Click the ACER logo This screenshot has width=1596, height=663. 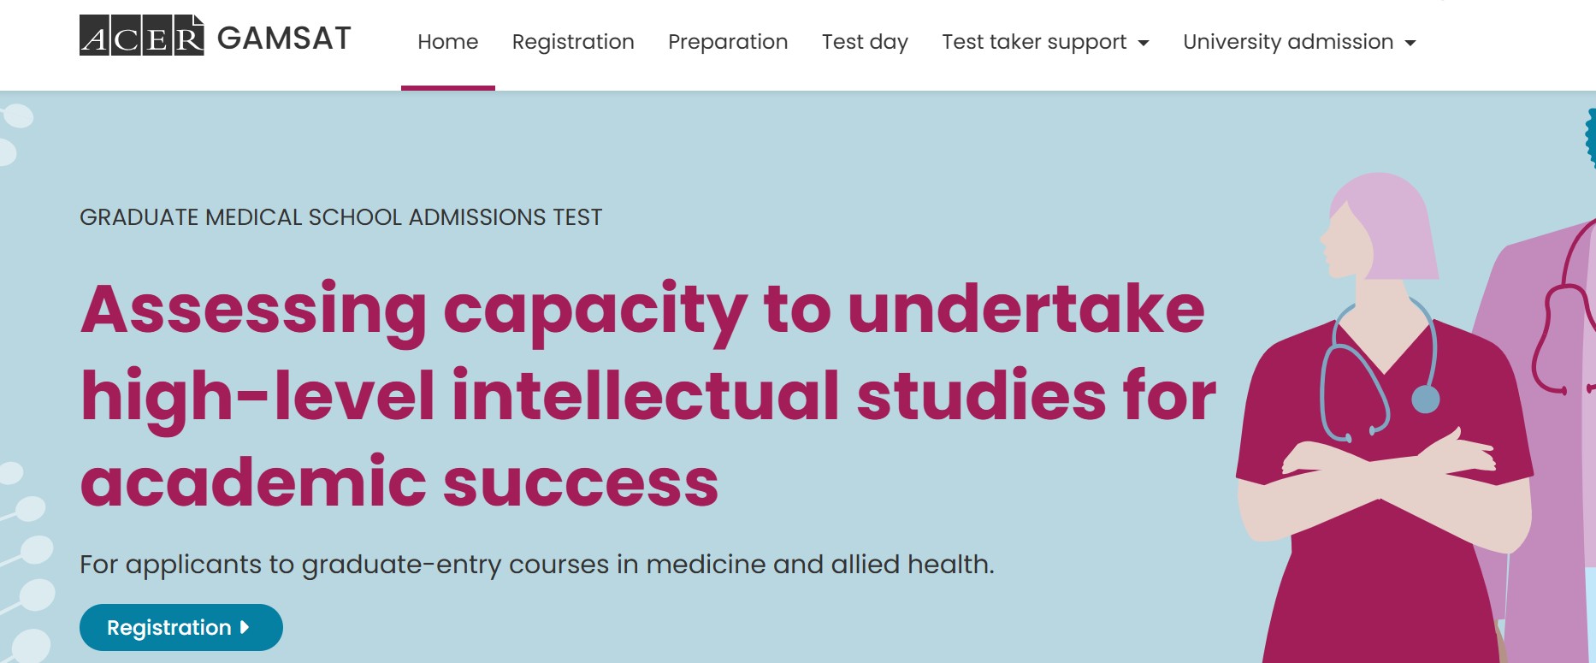pos(141,36)
